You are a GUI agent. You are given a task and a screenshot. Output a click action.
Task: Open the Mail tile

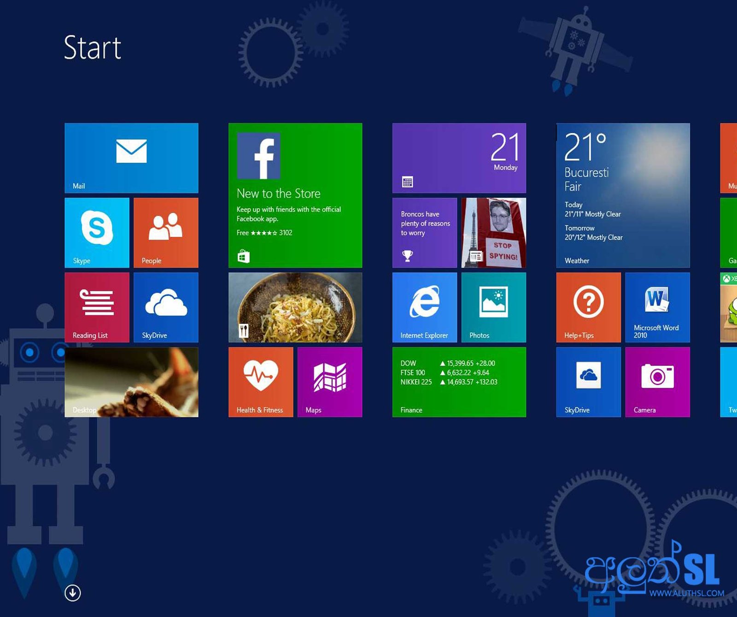click(131, 158)
